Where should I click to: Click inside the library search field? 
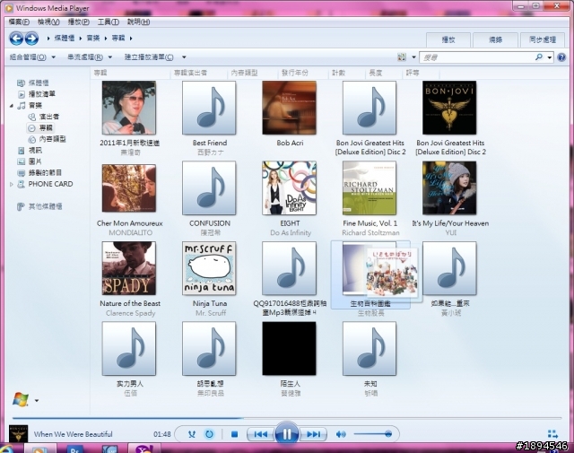pyautogui.click(x=477, y=57)
